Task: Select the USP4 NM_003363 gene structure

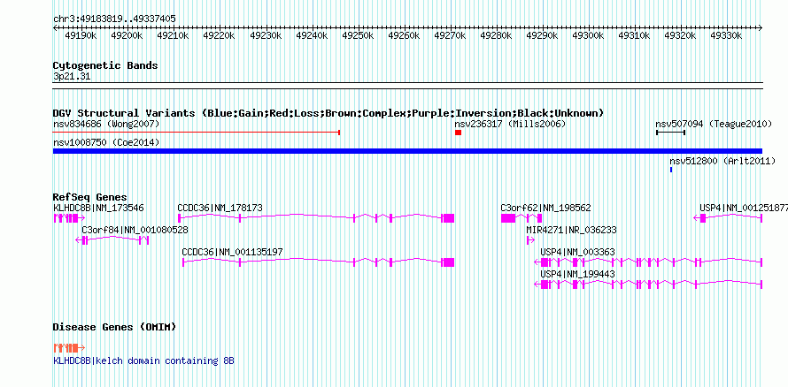Action: point(648,262)
